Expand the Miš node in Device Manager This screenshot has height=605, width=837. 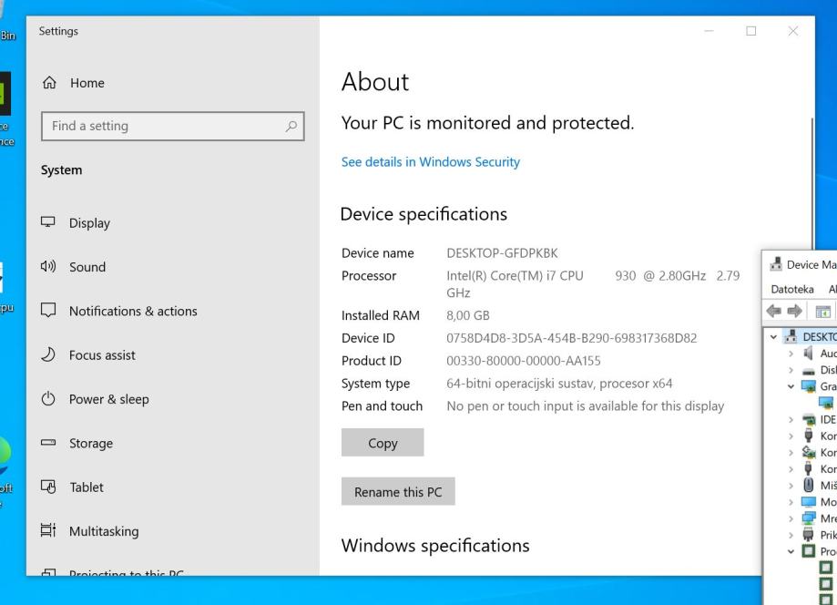[x=791, y=485]
